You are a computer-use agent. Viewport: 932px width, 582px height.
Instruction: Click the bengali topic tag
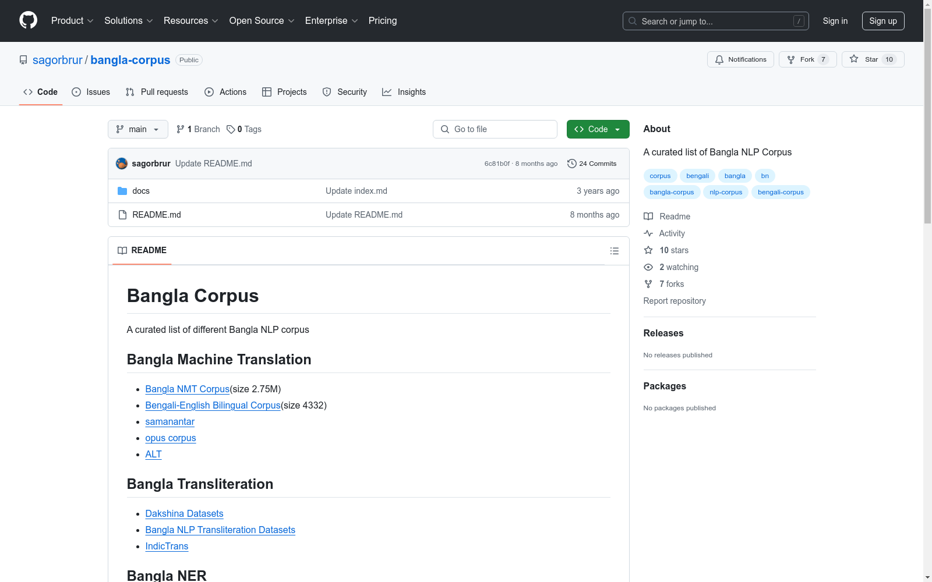tap(697, 176)
